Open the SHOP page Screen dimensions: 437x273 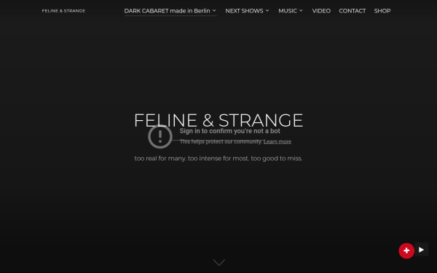point(382,11)
